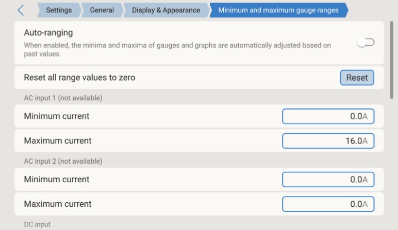Open the Settings breadcrumb
This screenshot has width=398, height=230.
click(x=59, y=10)
